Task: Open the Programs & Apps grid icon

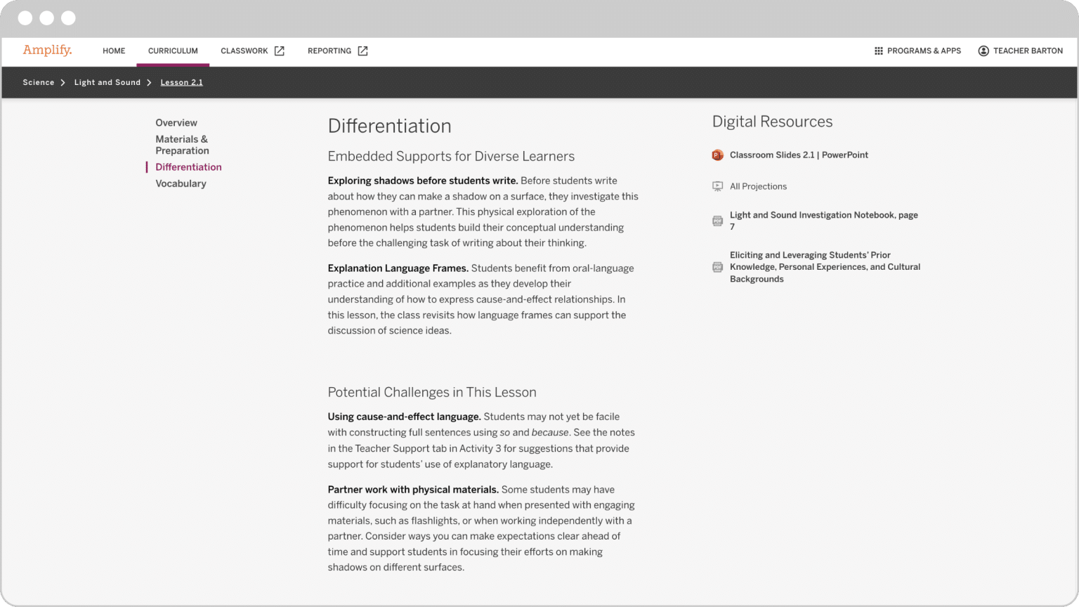Action: click(x=878, y=51)
